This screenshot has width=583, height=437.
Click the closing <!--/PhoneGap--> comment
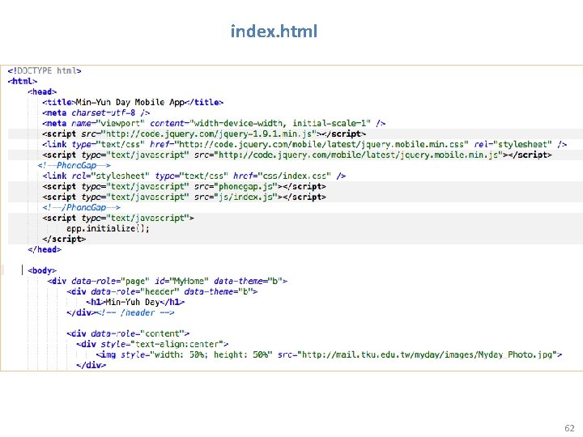[x=82, y=207]
